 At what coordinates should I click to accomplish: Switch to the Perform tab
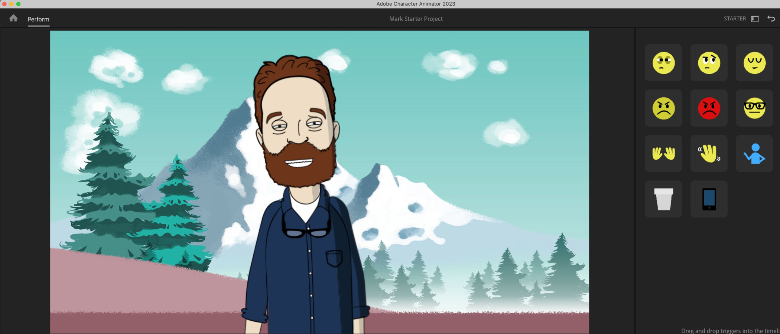point(38,19)
